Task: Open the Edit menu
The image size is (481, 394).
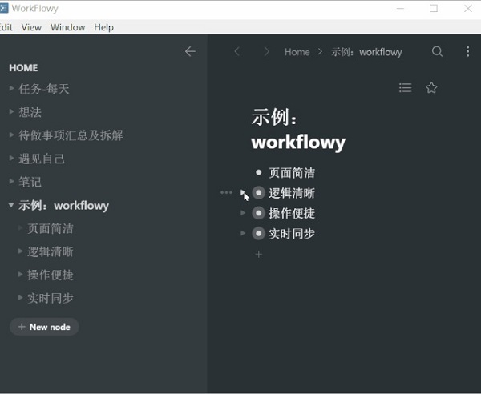Action: coord(6,27)
